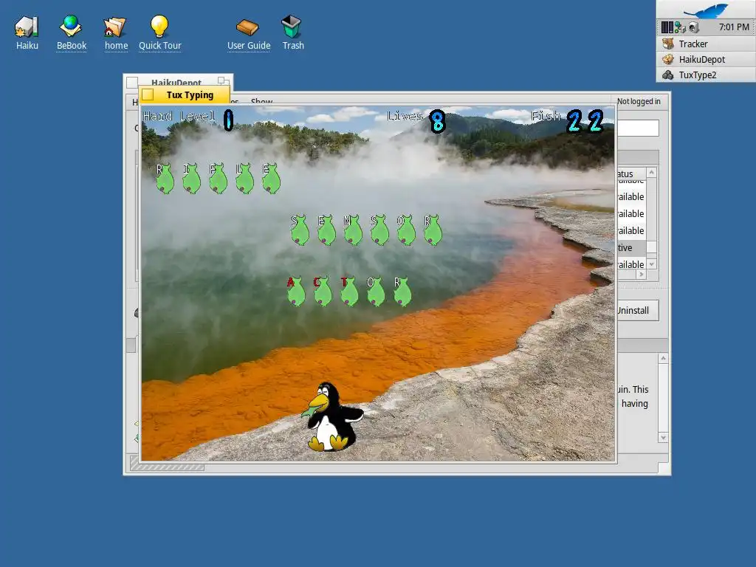Viewport: 756px width, 567px height.
Task: Click the process controller tray icon
Action: click(x=667, y=27)
